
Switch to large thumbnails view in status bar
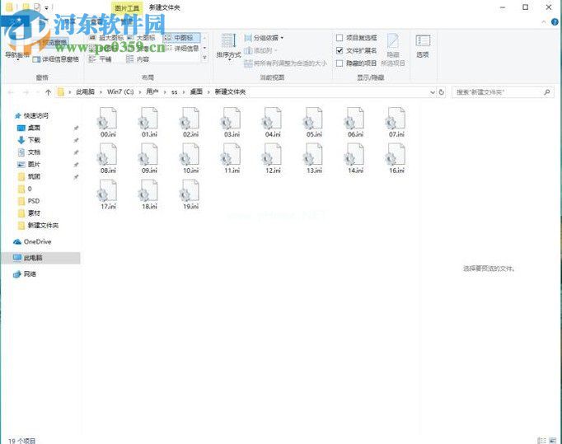[552, 441]
